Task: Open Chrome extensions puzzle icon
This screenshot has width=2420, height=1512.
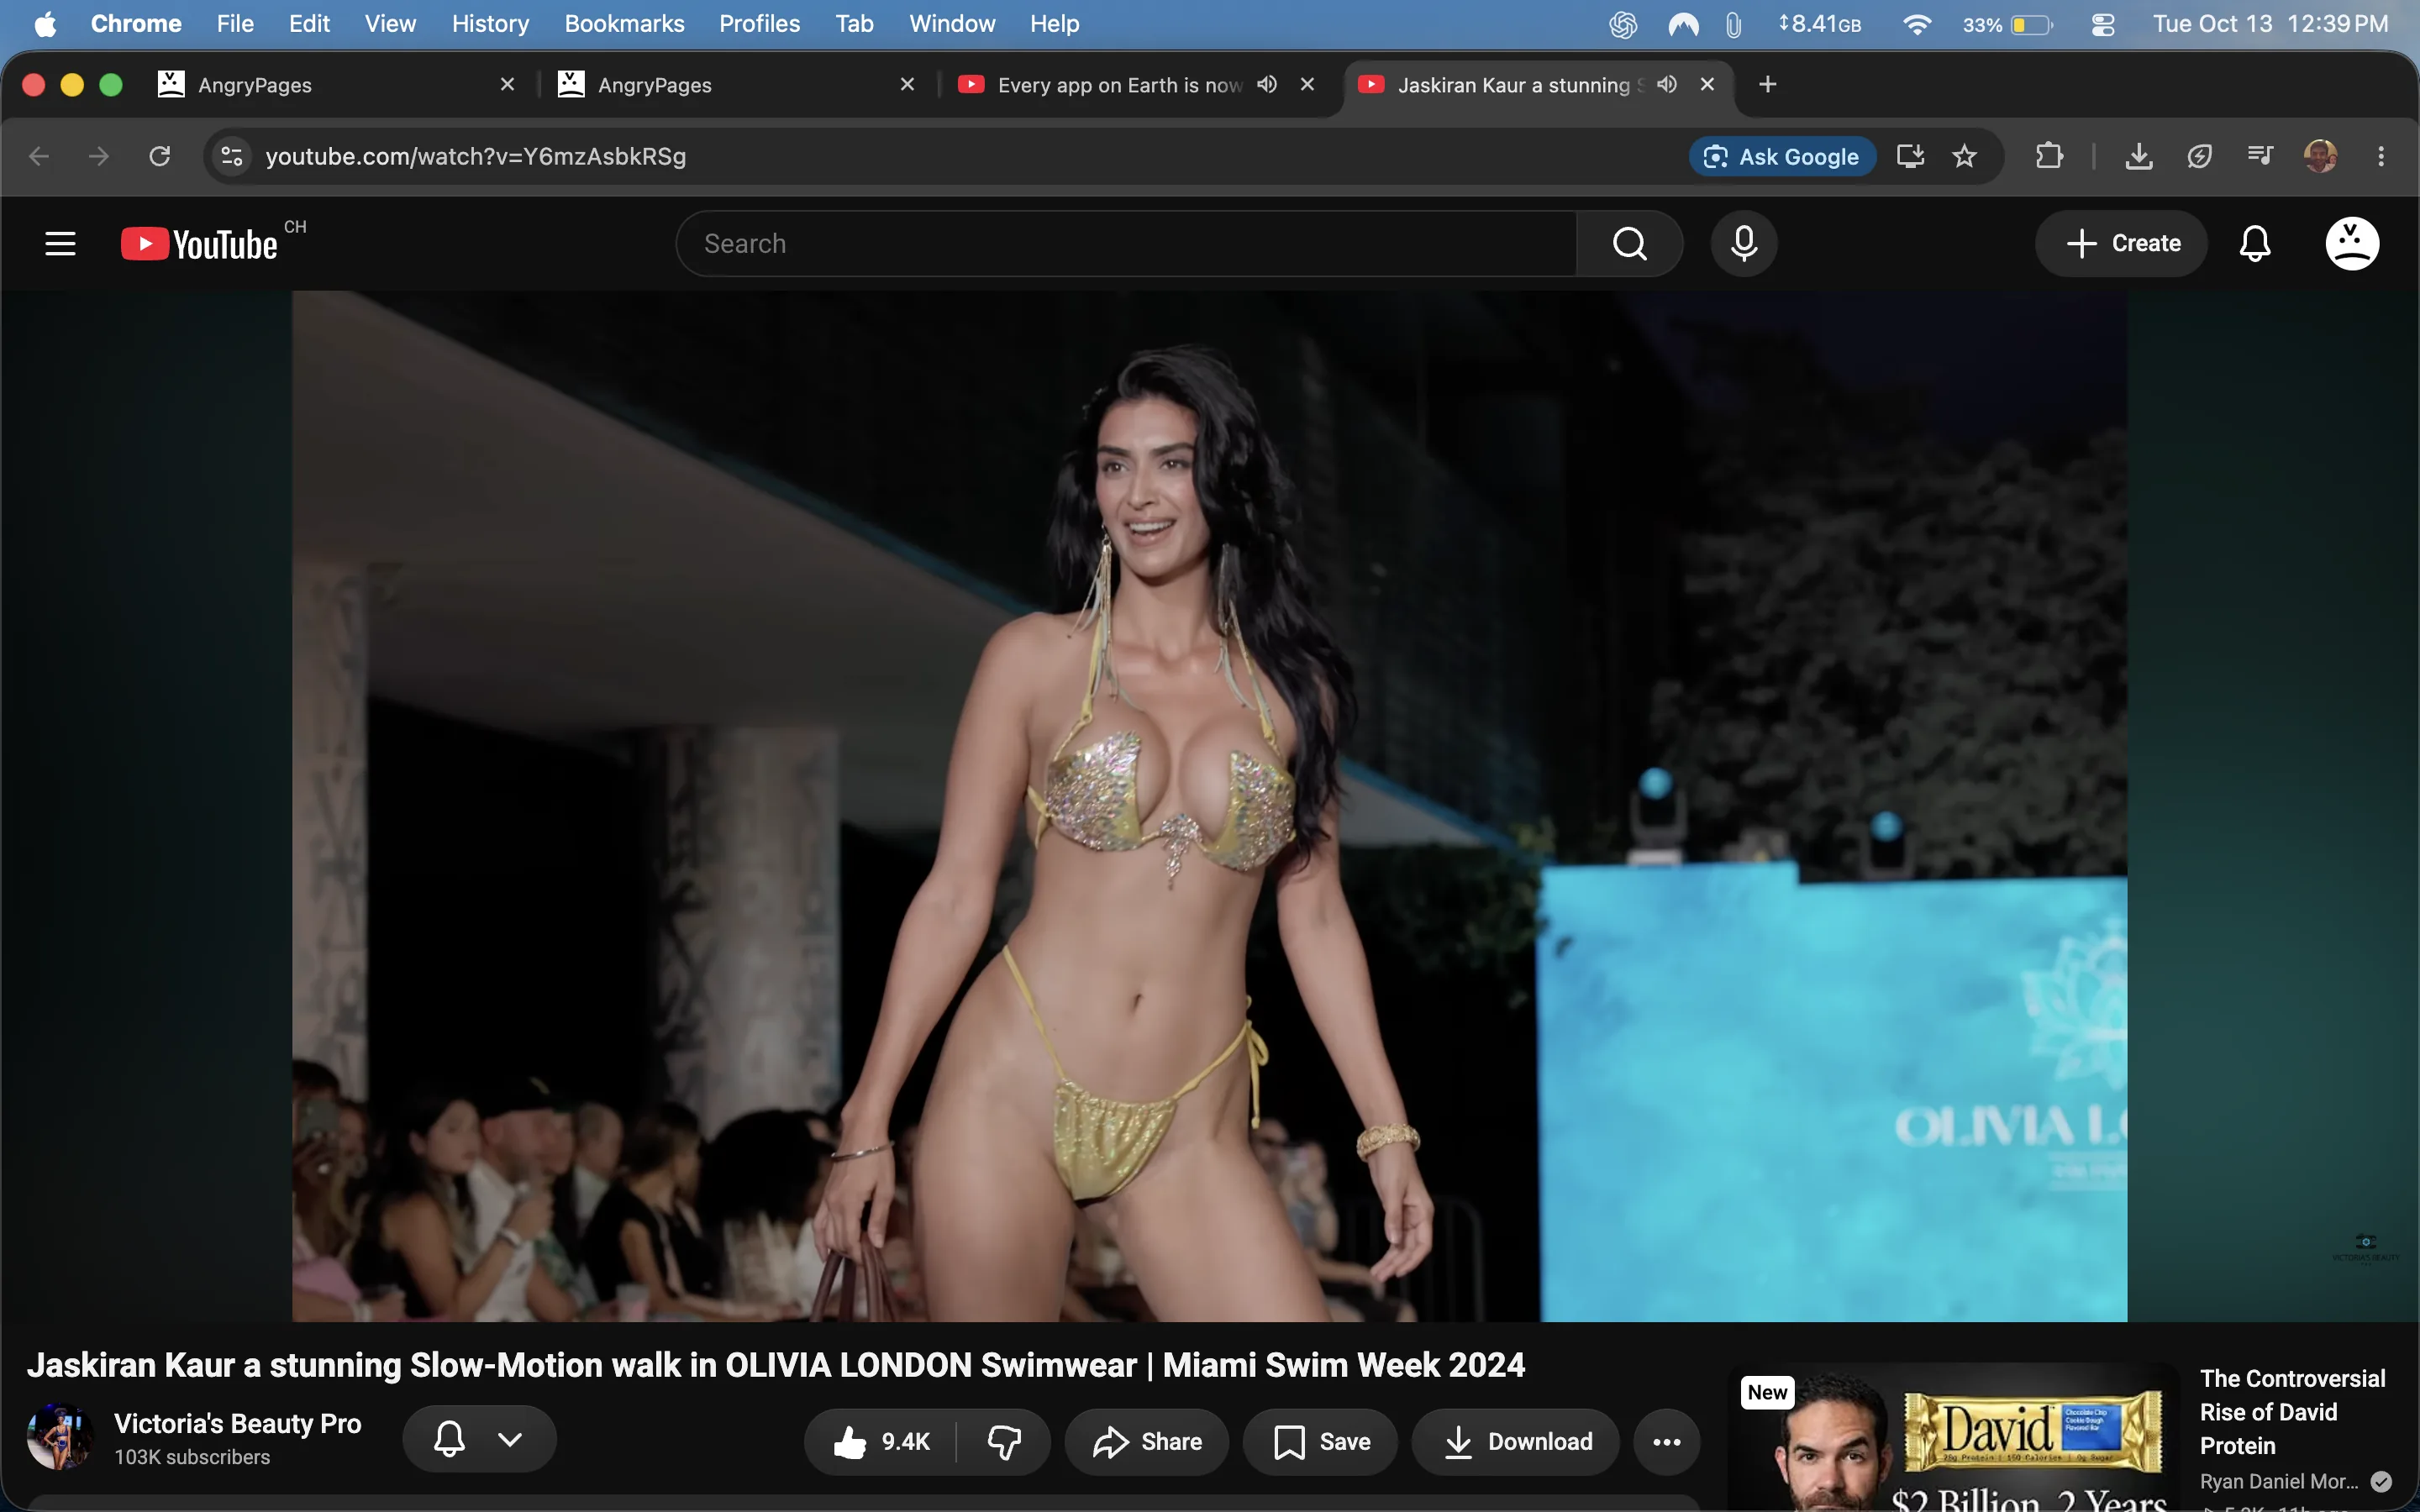Action: click(2049, 156)
